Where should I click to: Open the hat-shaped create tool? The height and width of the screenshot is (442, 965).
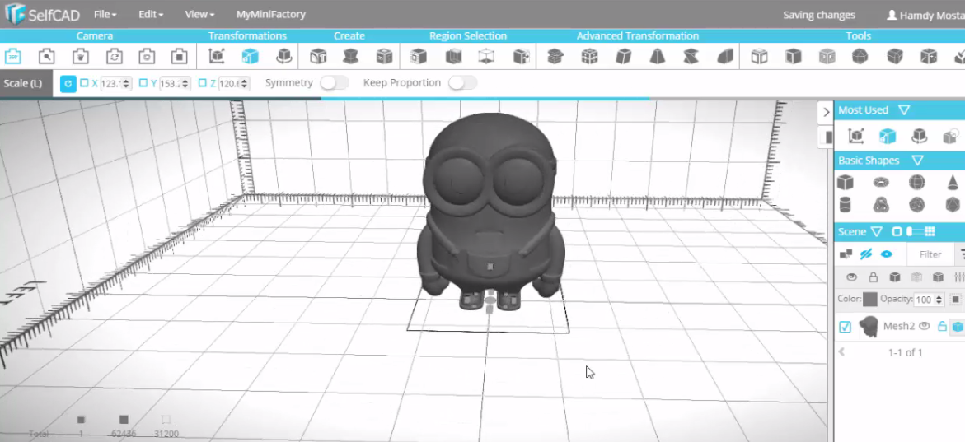pyautogui.click(x=351, y=57)
